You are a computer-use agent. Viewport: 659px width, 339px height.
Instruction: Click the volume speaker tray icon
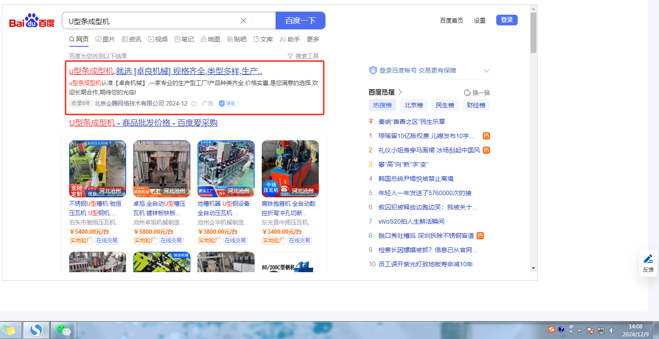pyautogui.click(x=612, y=331)
